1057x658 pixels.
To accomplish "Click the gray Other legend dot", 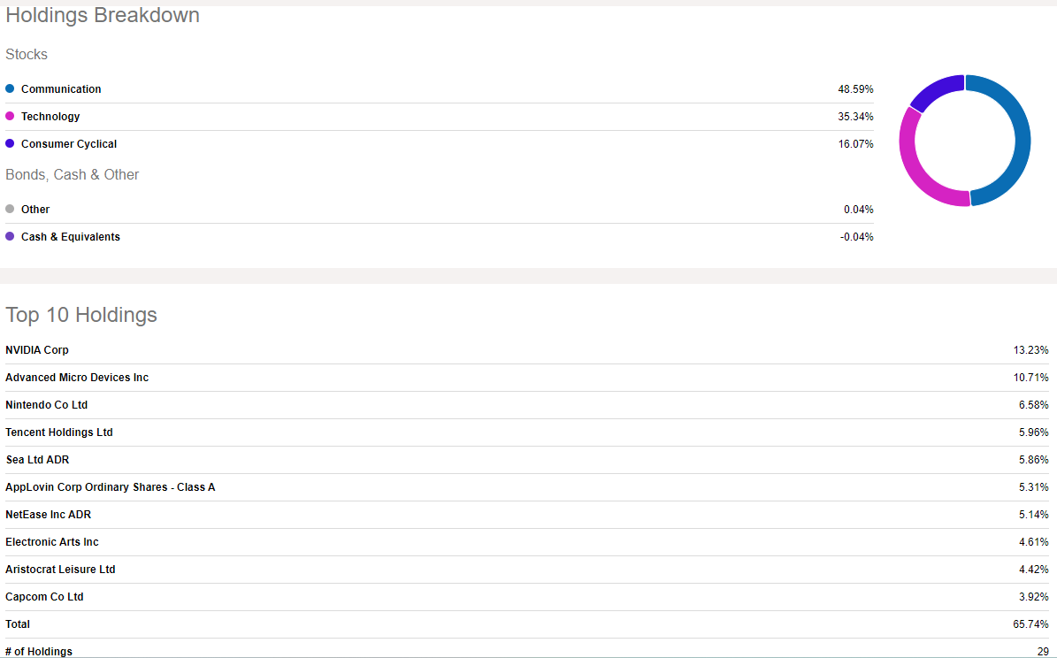I will click(x=10, y=210).
